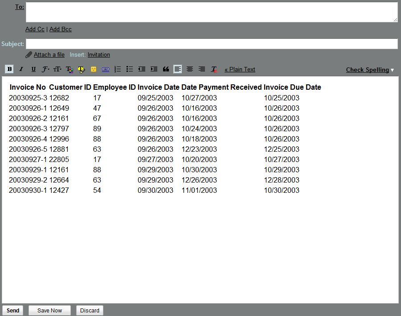Click invoice number 20030925-3
This screenshot has width=401, height=316.
click(28, 98)
